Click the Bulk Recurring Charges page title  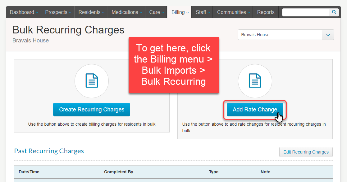(x=68, y=30)
